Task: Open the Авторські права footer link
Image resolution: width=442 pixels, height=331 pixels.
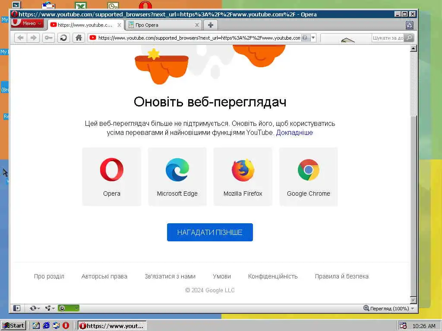Action: (104, 276)
